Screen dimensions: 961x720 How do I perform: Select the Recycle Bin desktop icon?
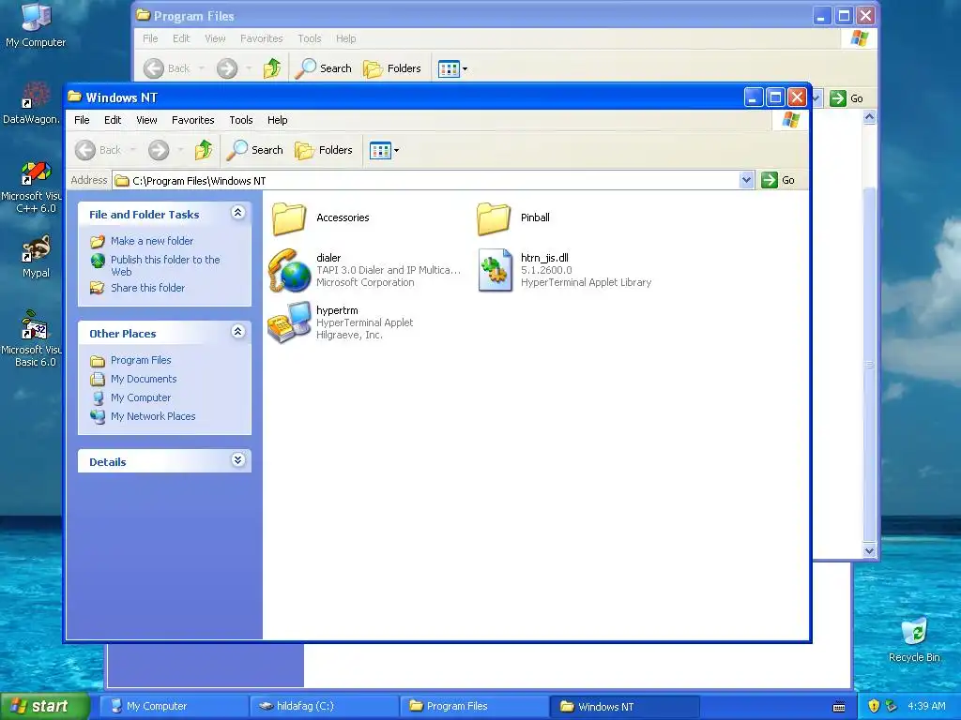click(x=914, y=639)
